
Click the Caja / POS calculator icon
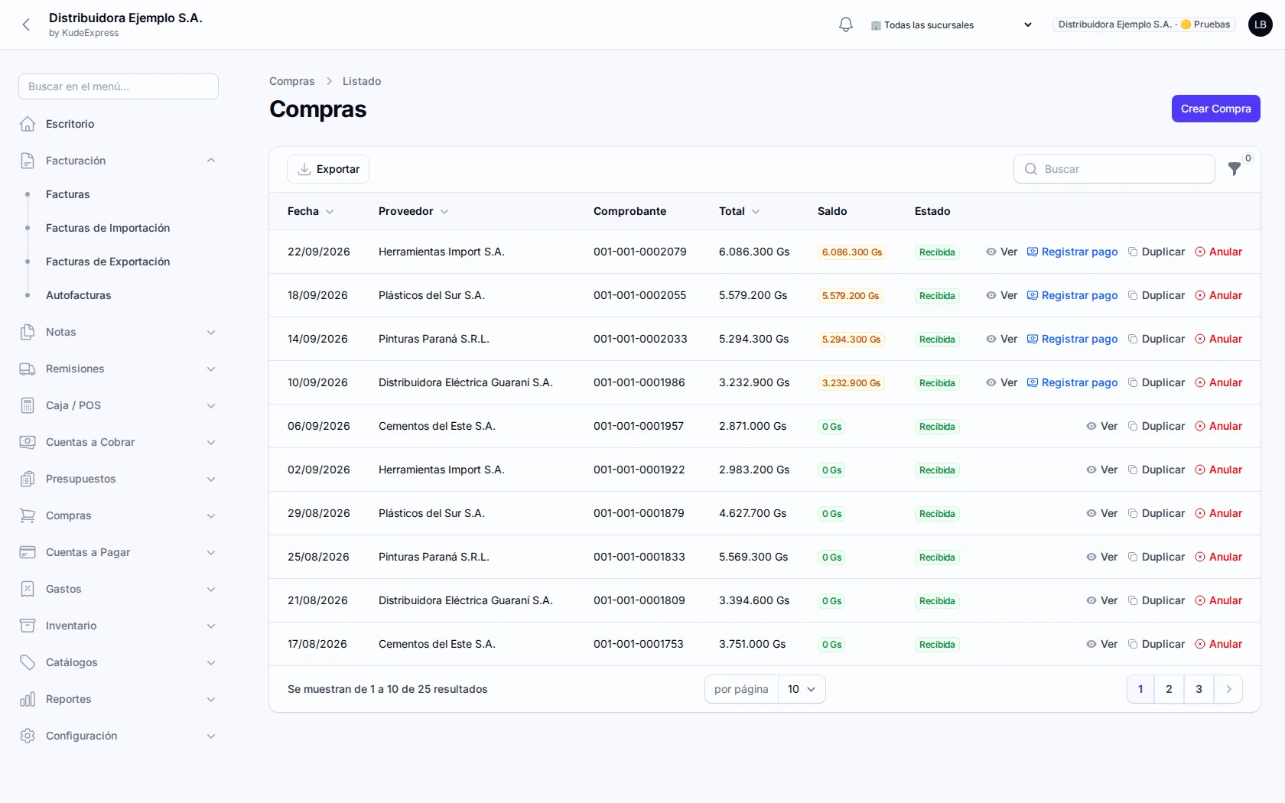coord(28,405)
